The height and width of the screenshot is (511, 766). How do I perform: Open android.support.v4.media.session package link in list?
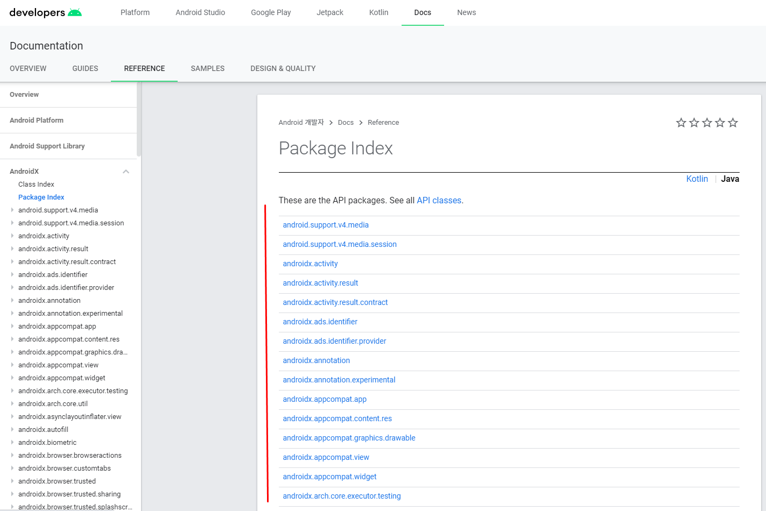pos(340,244)
